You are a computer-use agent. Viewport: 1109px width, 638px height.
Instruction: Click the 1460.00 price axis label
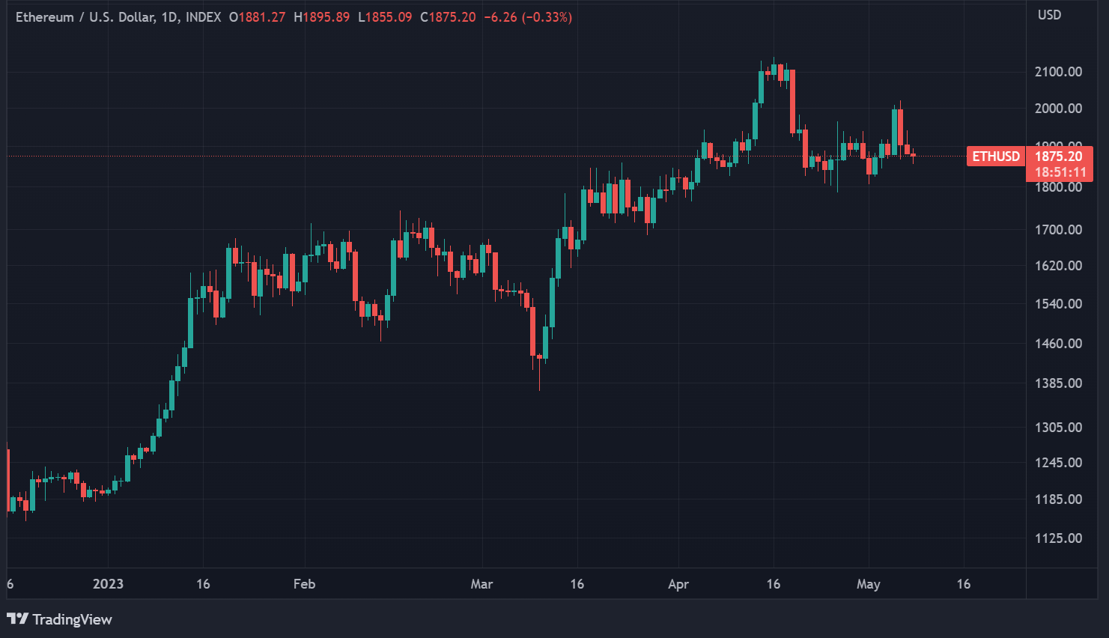[x=1058, y=344]
